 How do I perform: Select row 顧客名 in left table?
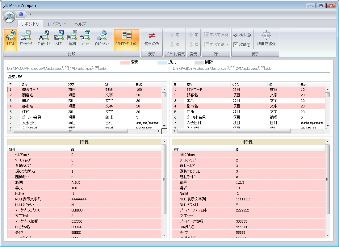tap(85, 95)
